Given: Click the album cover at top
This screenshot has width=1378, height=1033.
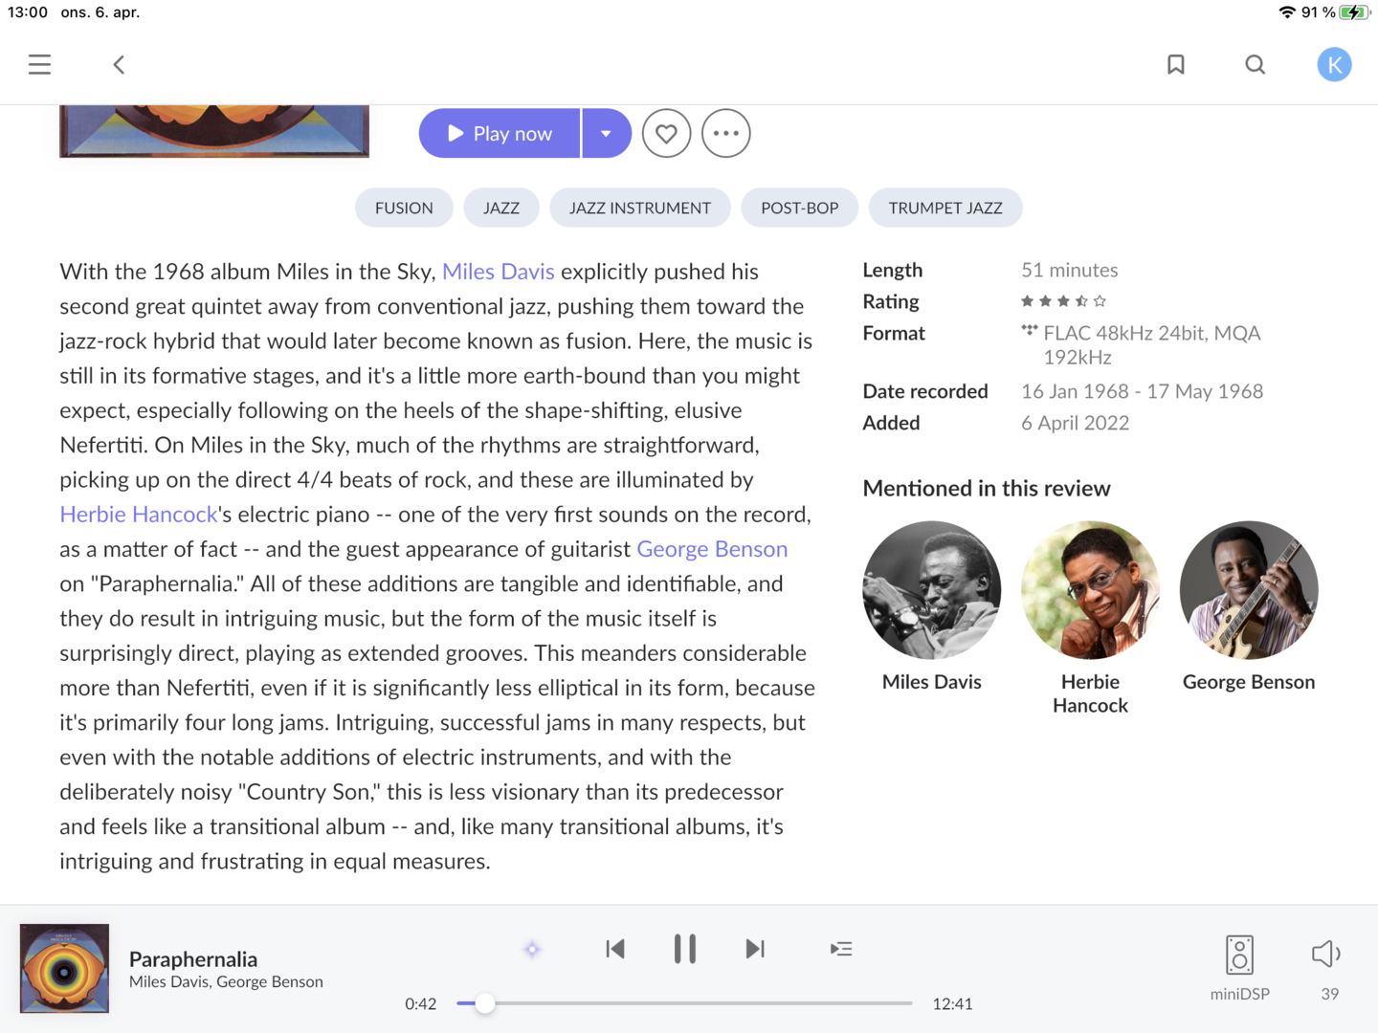Looking at the screenshot, I should 214,131.
